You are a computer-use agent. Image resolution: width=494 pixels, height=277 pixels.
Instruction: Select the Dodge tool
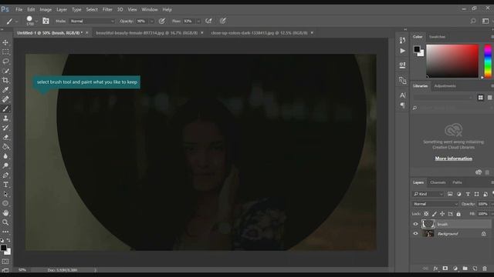pos(5,165)
